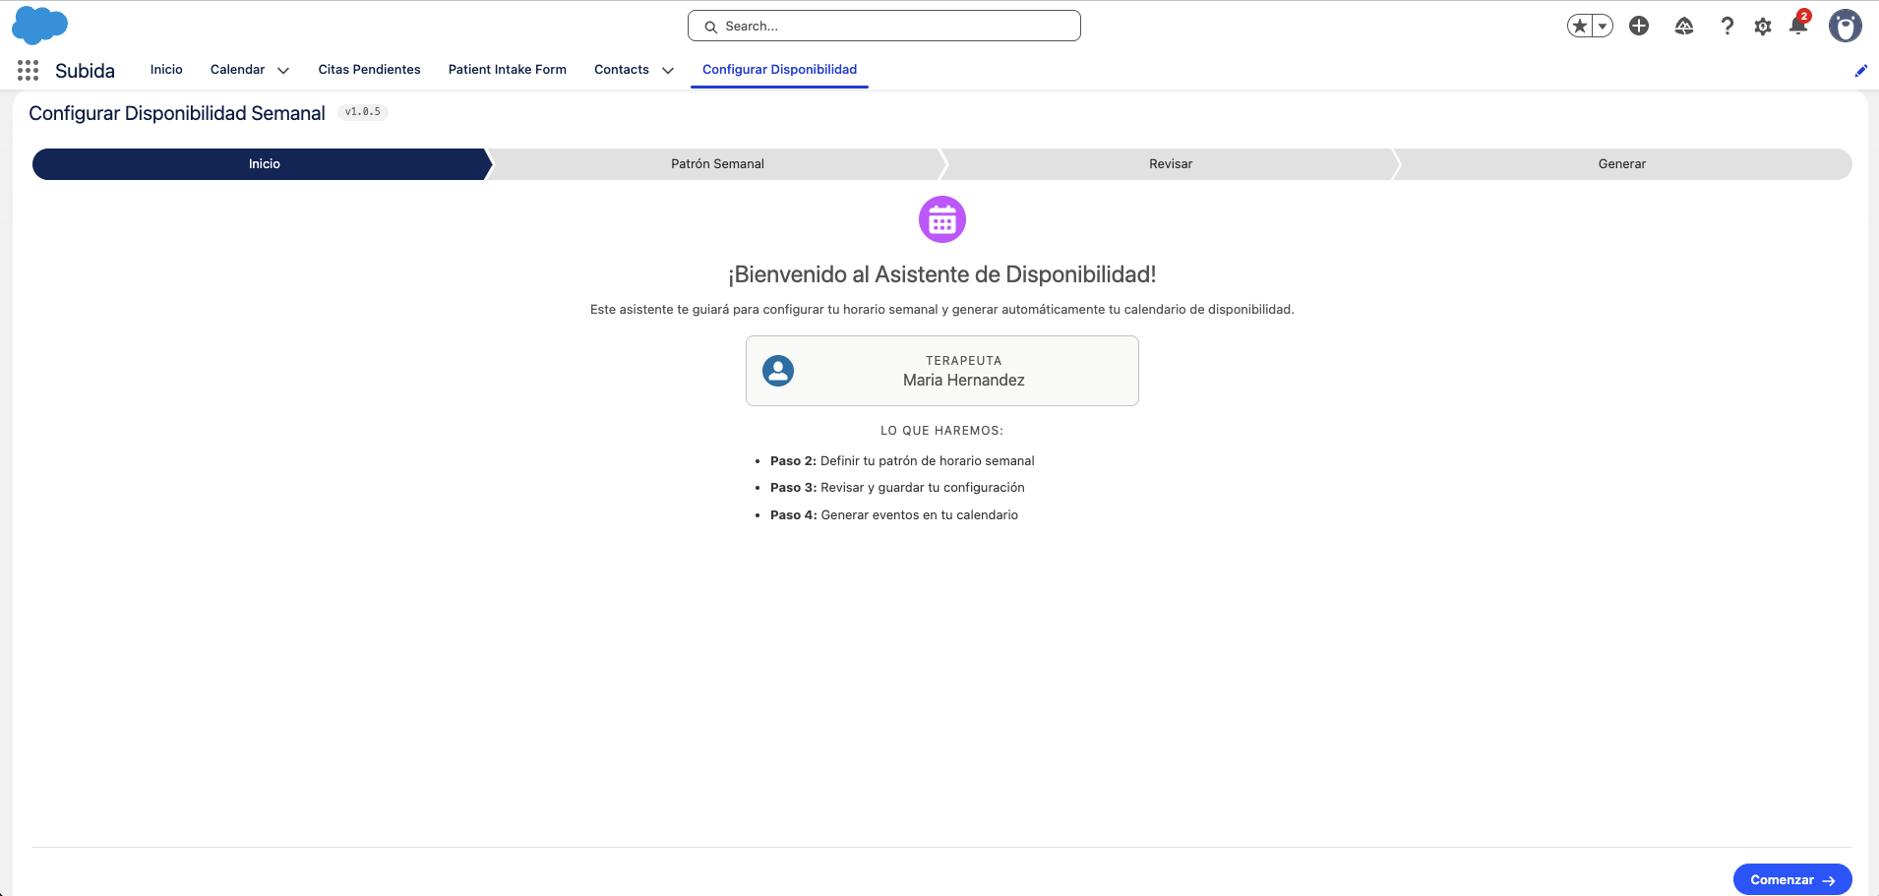Open the Patient Intake Form tab
1879x896 pixels.
click(x=508, y=69)
